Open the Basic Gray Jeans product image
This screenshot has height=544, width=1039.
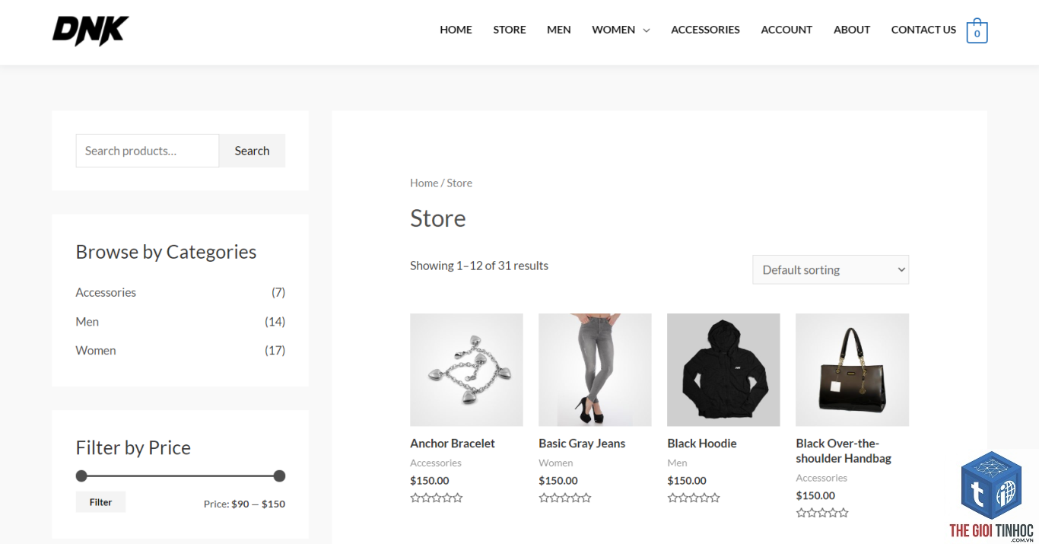[x=595, y=370]
